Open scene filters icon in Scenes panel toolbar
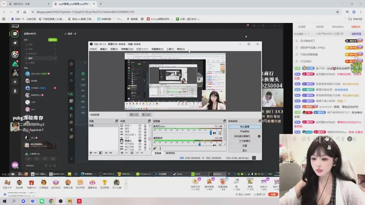 click(x=100, y=153)
